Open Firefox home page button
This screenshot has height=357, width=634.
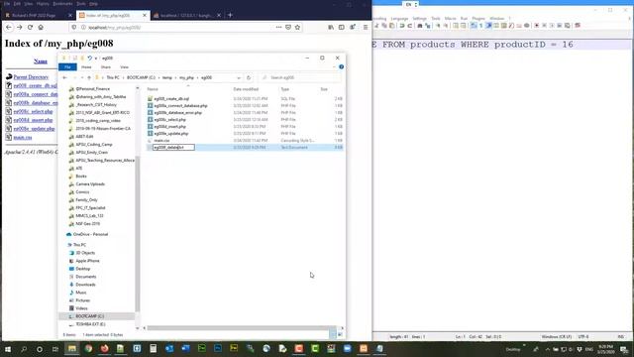[41, 27]
